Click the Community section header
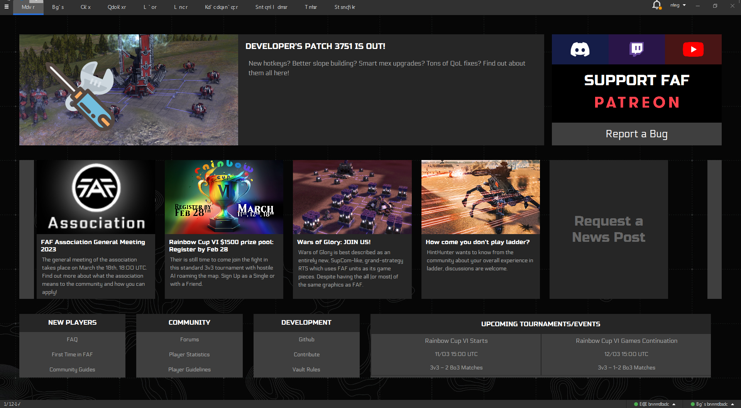The width and height of the screenshot is (741, 408). [189, 322]
